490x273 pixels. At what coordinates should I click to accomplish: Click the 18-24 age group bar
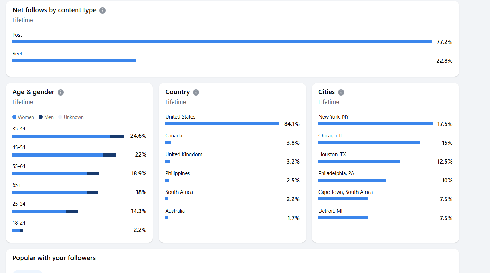[x=17, y=230]
